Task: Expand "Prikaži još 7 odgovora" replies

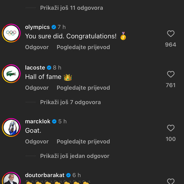Action: [x=70, y=102]
